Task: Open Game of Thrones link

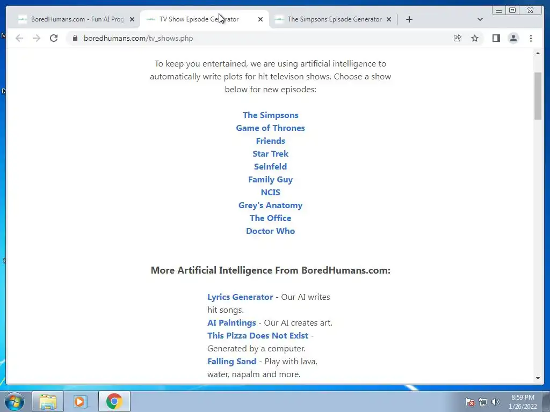Action: click(271, 128)
